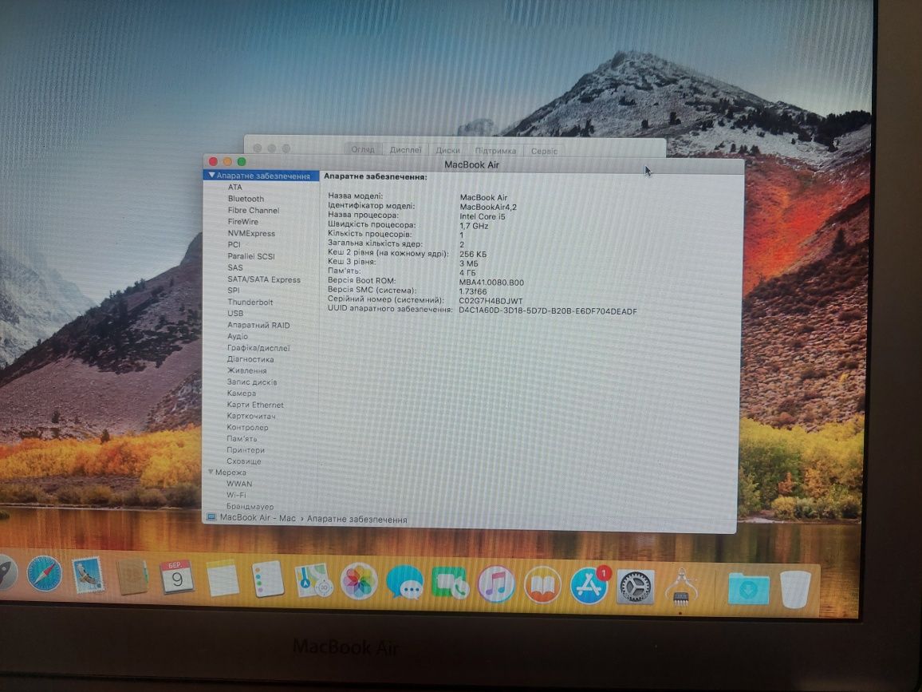
Task: Select Картокчитач in the sidebar
Action: click(251, 416)
